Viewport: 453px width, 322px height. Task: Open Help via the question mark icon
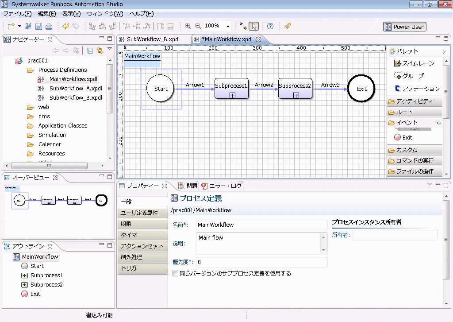point(270,26)
